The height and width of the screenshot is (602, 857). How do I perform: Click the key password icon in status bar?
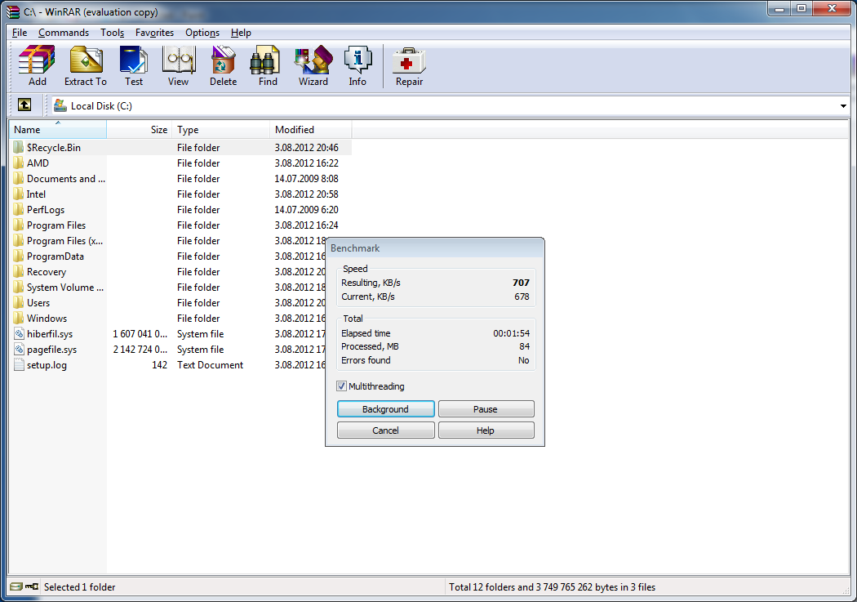click(32, 586)
